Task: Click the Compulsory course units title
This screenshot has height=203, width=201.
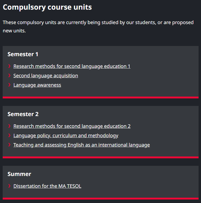Action: pos(47,7)
